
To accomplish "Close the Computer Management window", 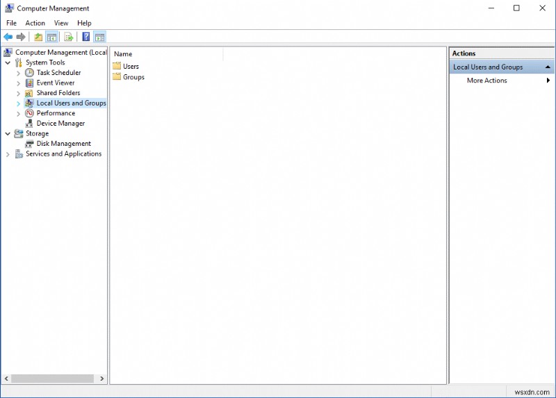I will (x=542, y=8).
